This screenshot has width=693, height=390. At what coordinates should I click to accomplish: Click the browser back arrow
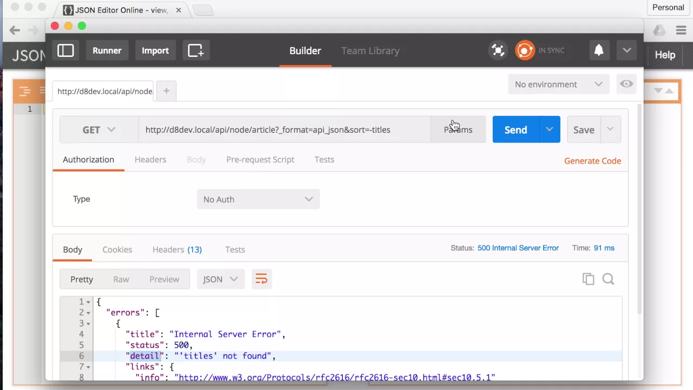pos(15,30)
